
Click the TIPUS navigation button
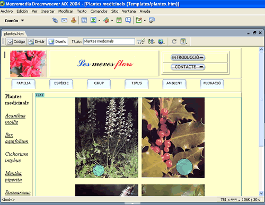coord(137,84)
